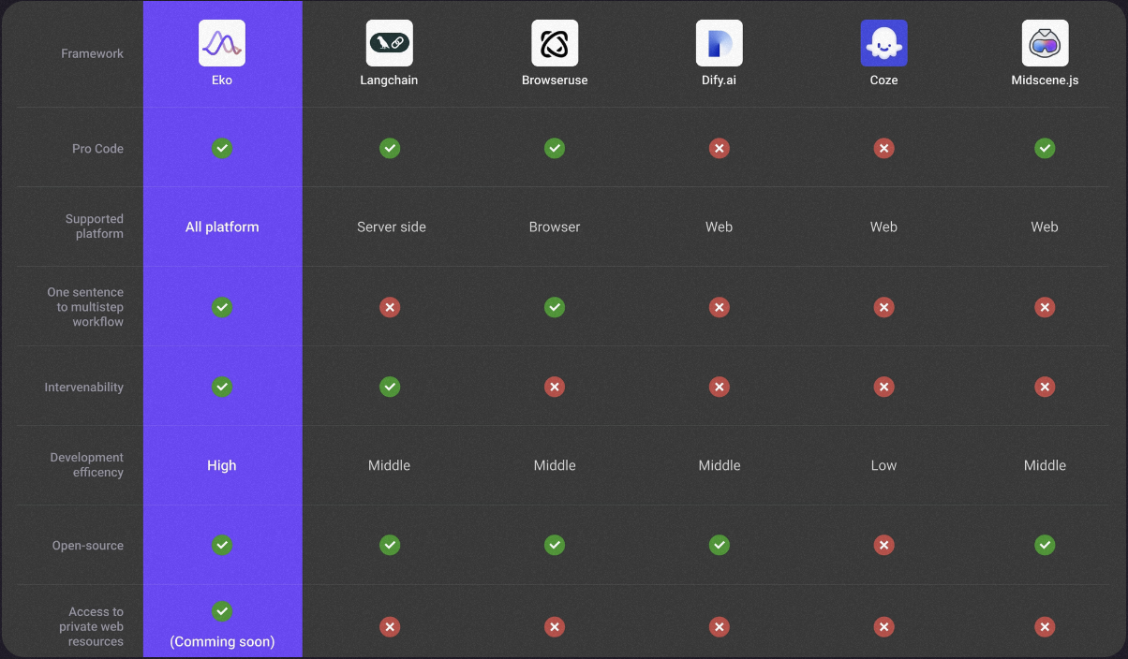Image resolution: width=1128 pixels, height=659 pixels.
Task: Click Coze's one sentence workflow cross
Action: point(884,307)
